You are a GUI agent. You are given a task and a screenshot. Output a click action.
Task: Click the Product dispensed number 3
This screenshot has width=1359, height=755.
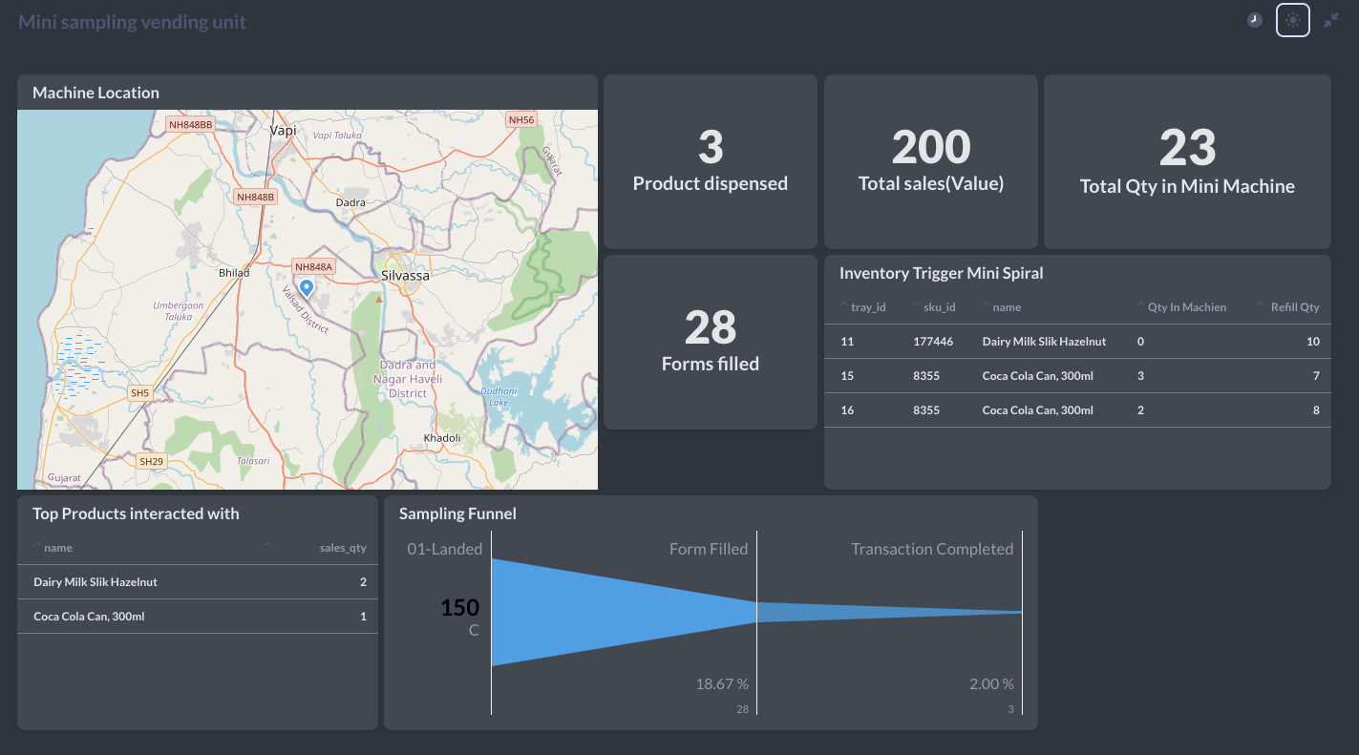[x=710, y=147]
